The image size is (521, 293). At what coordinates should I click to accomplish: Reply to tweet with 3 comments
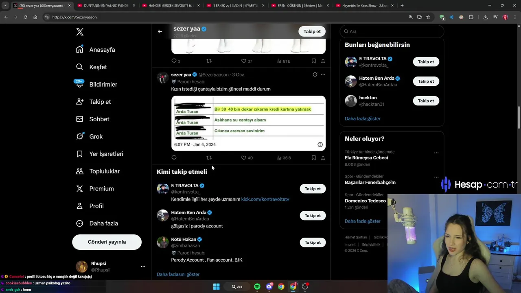[x=175, y=61]
